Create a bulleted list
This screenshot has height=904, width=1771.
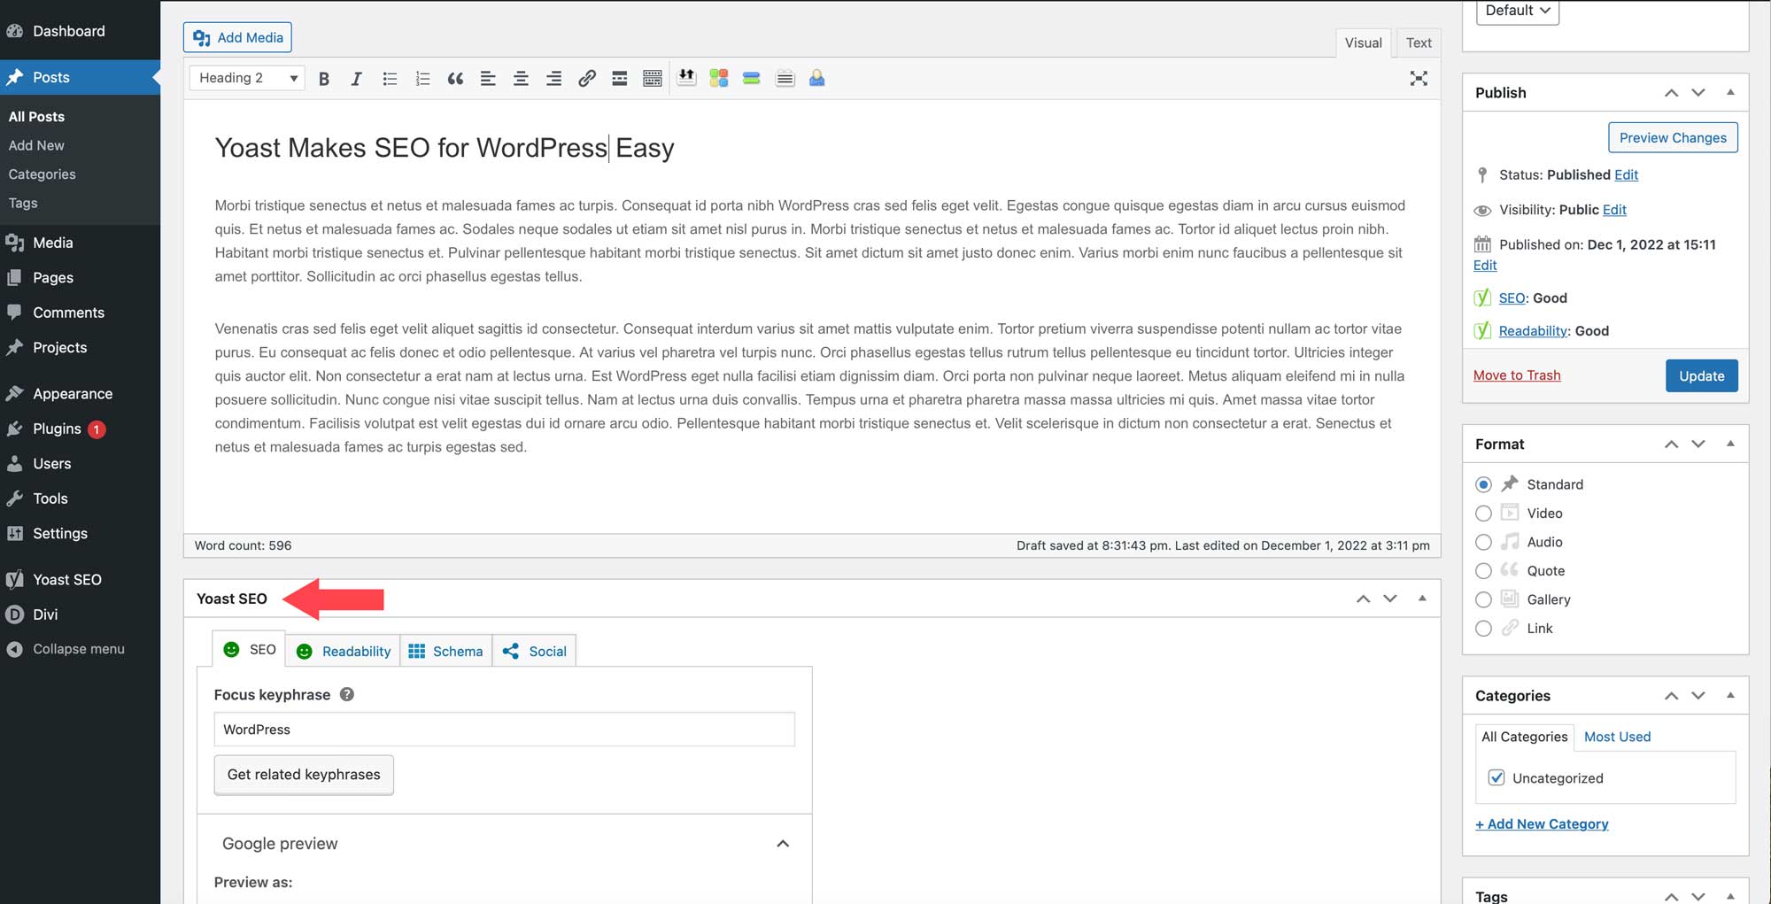click(x=390, y=79)
